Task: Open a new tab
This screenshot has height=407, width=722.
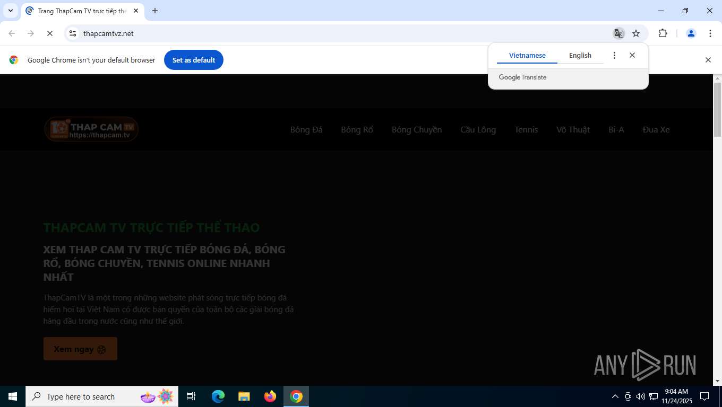Action: 155,11
